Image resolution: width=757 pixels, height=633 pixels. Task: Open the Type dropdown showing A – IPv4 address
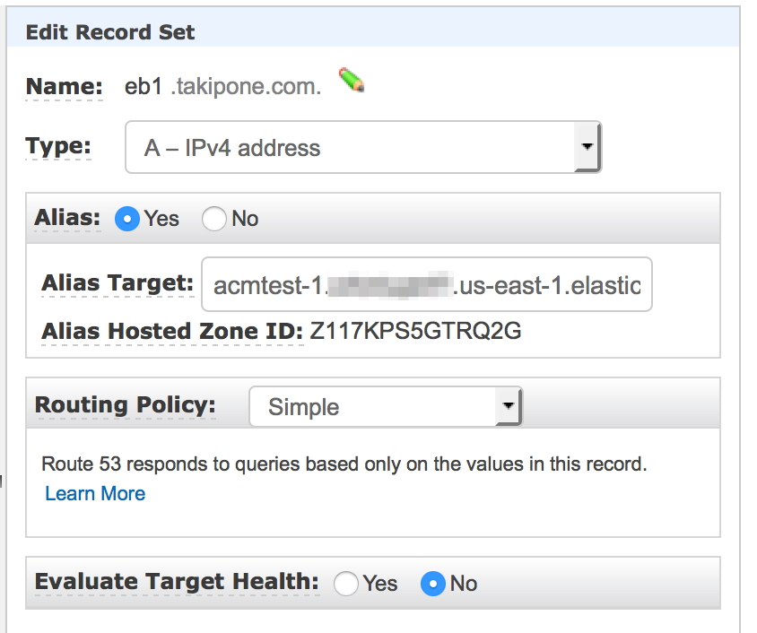363,147
